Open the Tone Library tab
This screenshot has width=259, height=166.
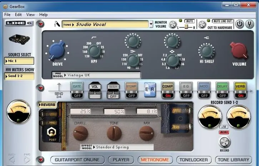click(x=234, y=160)
